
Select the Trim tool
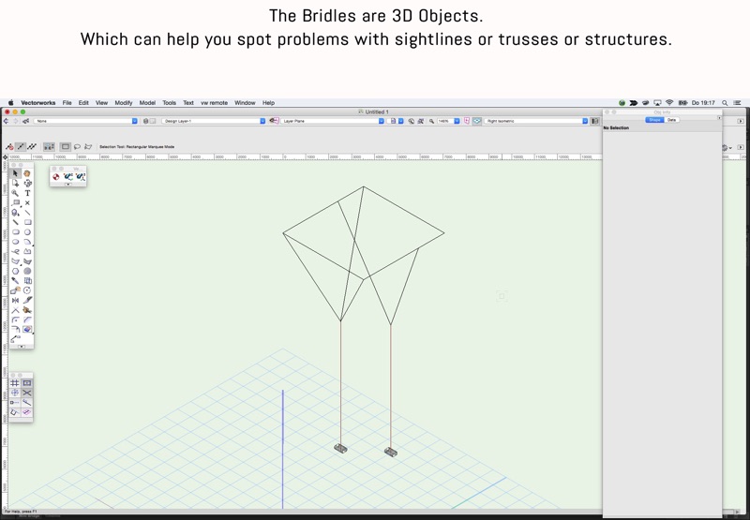[x=15, y=310]
